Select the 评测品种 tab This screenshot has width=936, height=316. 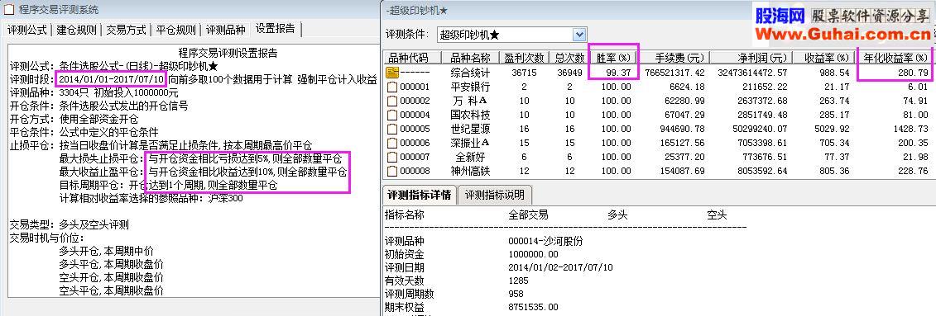point(225,30)
